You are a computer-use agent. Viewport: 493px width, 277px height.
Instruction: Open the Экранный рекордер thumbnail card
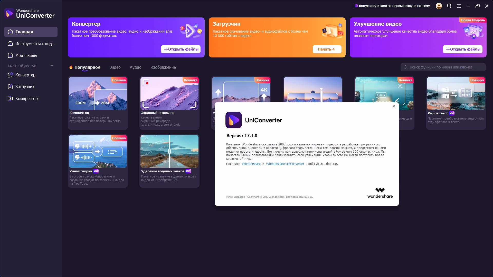(x=169, y=94)
